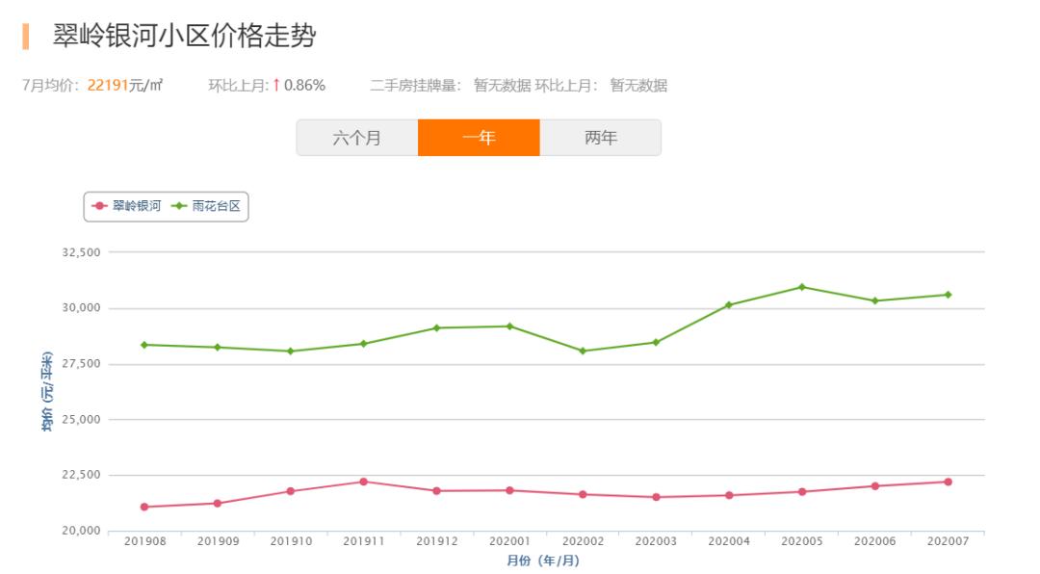Click the pink data point at 202007
The width and height of the screenshot is (1040, 574).
(x=947, y=481)
